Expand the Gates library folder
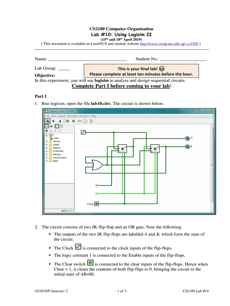Viewport: 230px width, 306px height. coord(47,145)
